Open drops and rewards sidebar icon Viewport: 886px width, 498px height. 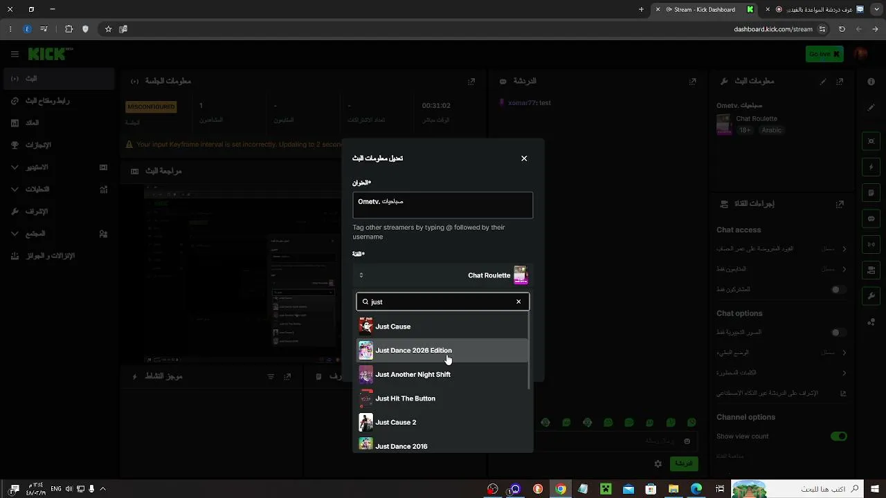[x=15, y=256]
